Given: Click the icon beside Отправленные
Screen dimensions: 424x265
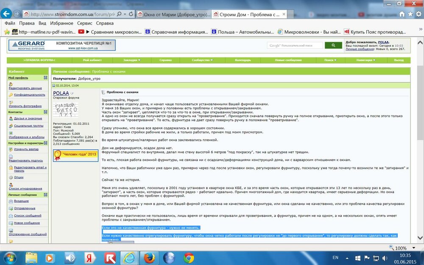Looking at the screenshot, I should (11, 209).
